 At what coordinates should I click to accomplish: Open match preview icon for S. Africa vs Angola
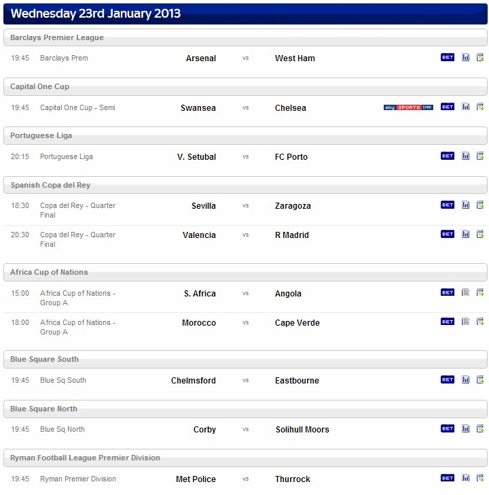pos(465,292)
